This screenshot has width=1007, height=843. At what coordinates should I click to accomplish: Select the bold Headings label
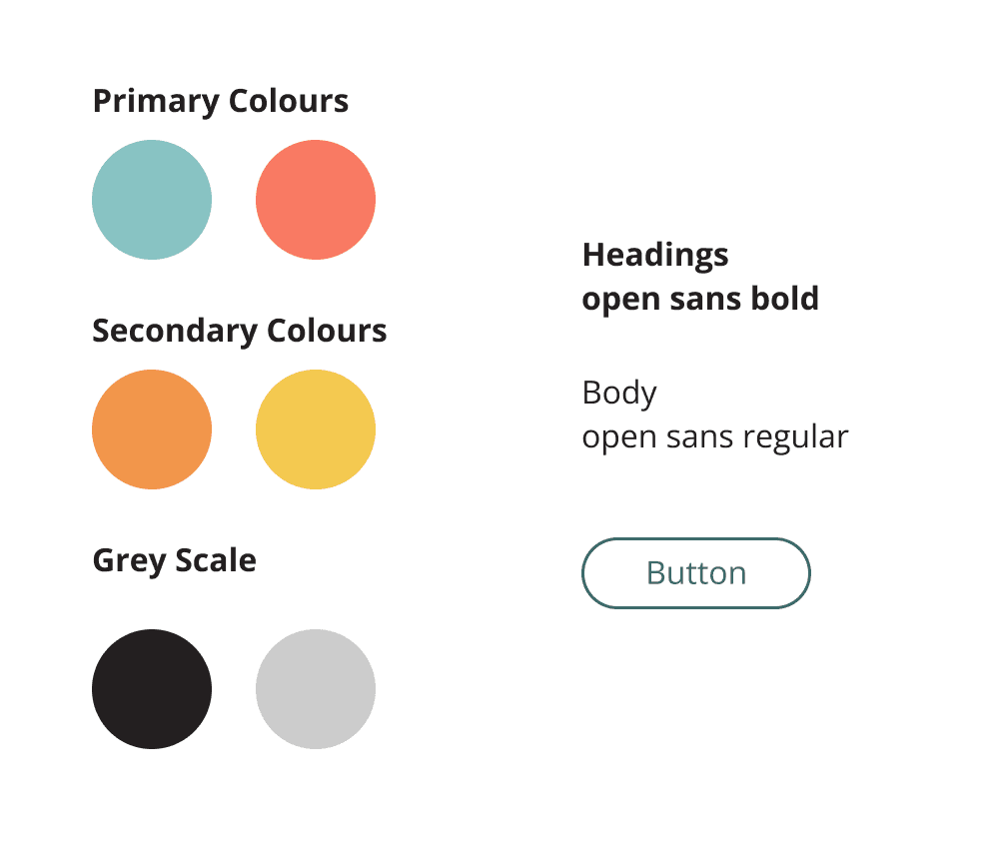click(x=655, y=256)
